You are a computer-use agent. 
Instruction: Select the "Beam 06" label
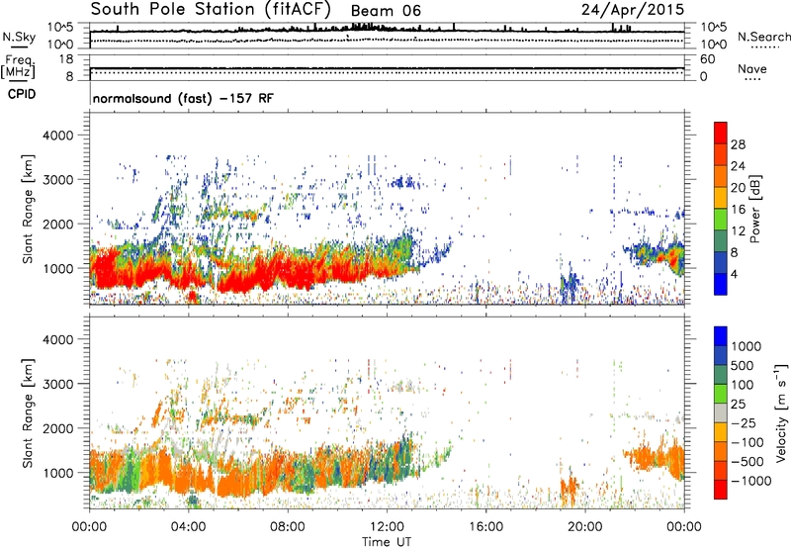coord(386,11)
